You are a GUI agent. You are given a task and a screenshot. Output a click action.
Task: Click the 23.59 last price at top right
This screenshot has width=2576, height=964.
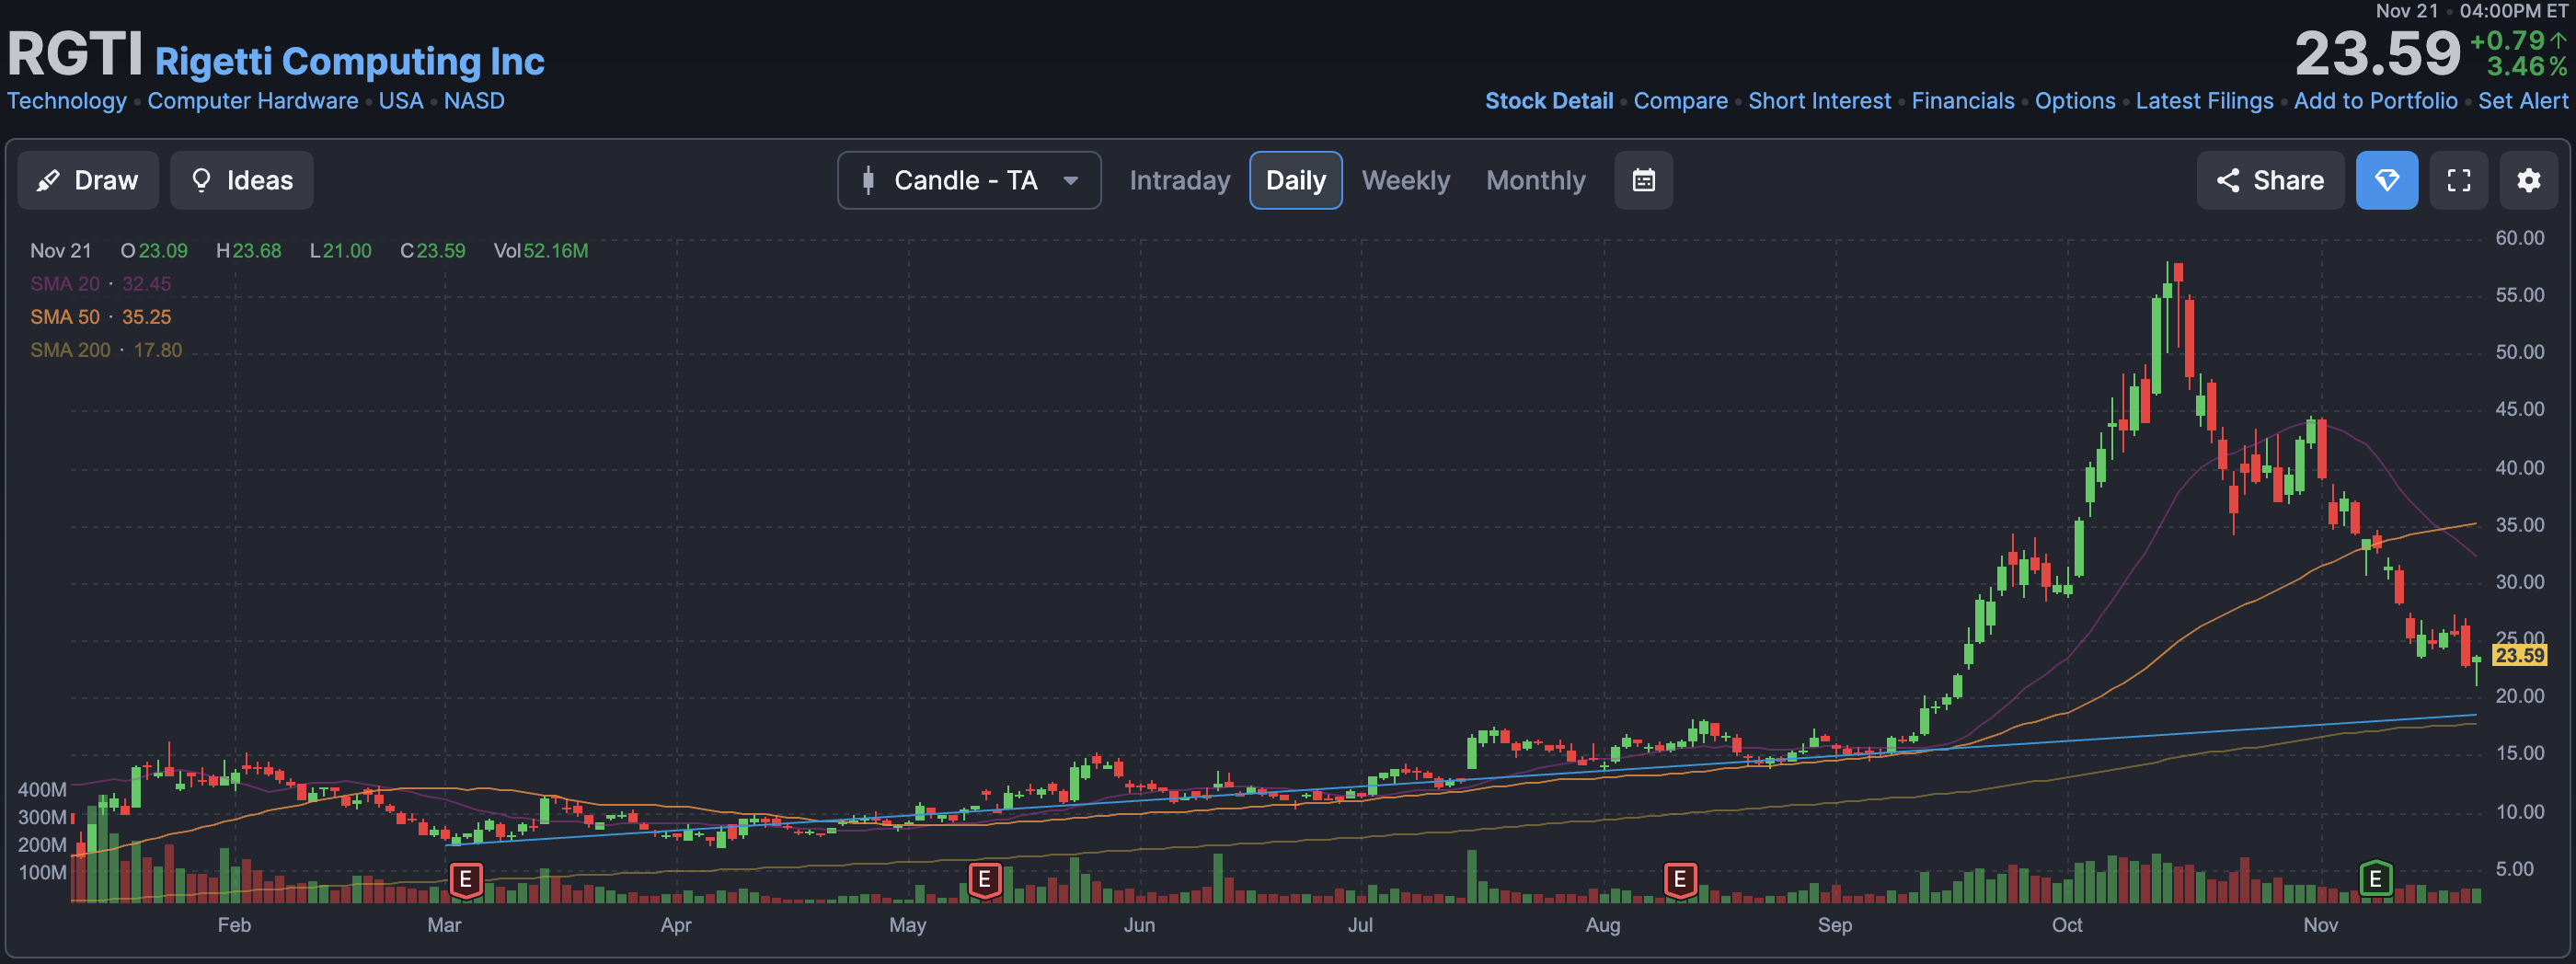(x=2377, y=53)
